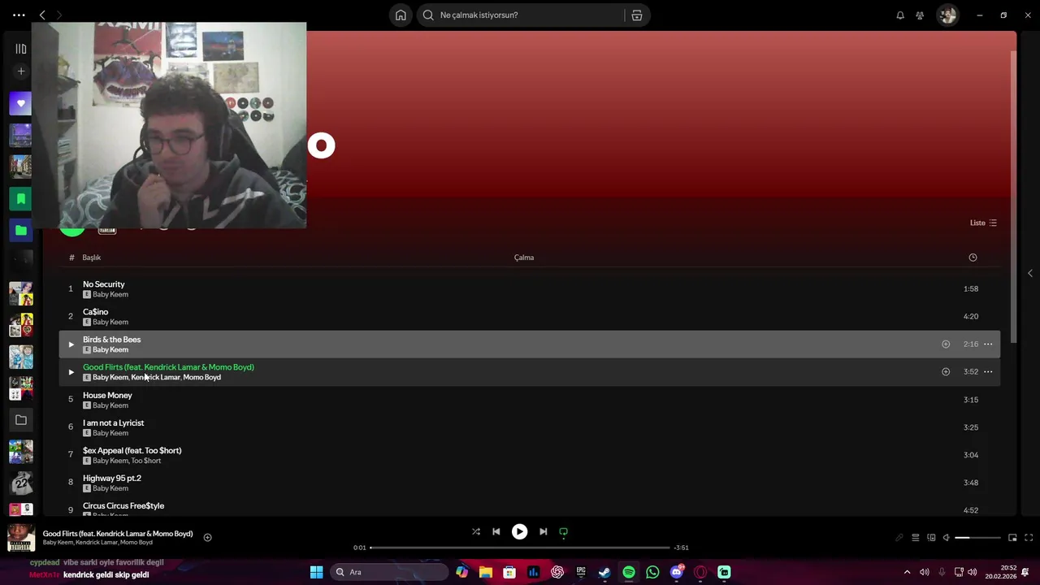Open Baby Keem link under House Money

[110, 405]
